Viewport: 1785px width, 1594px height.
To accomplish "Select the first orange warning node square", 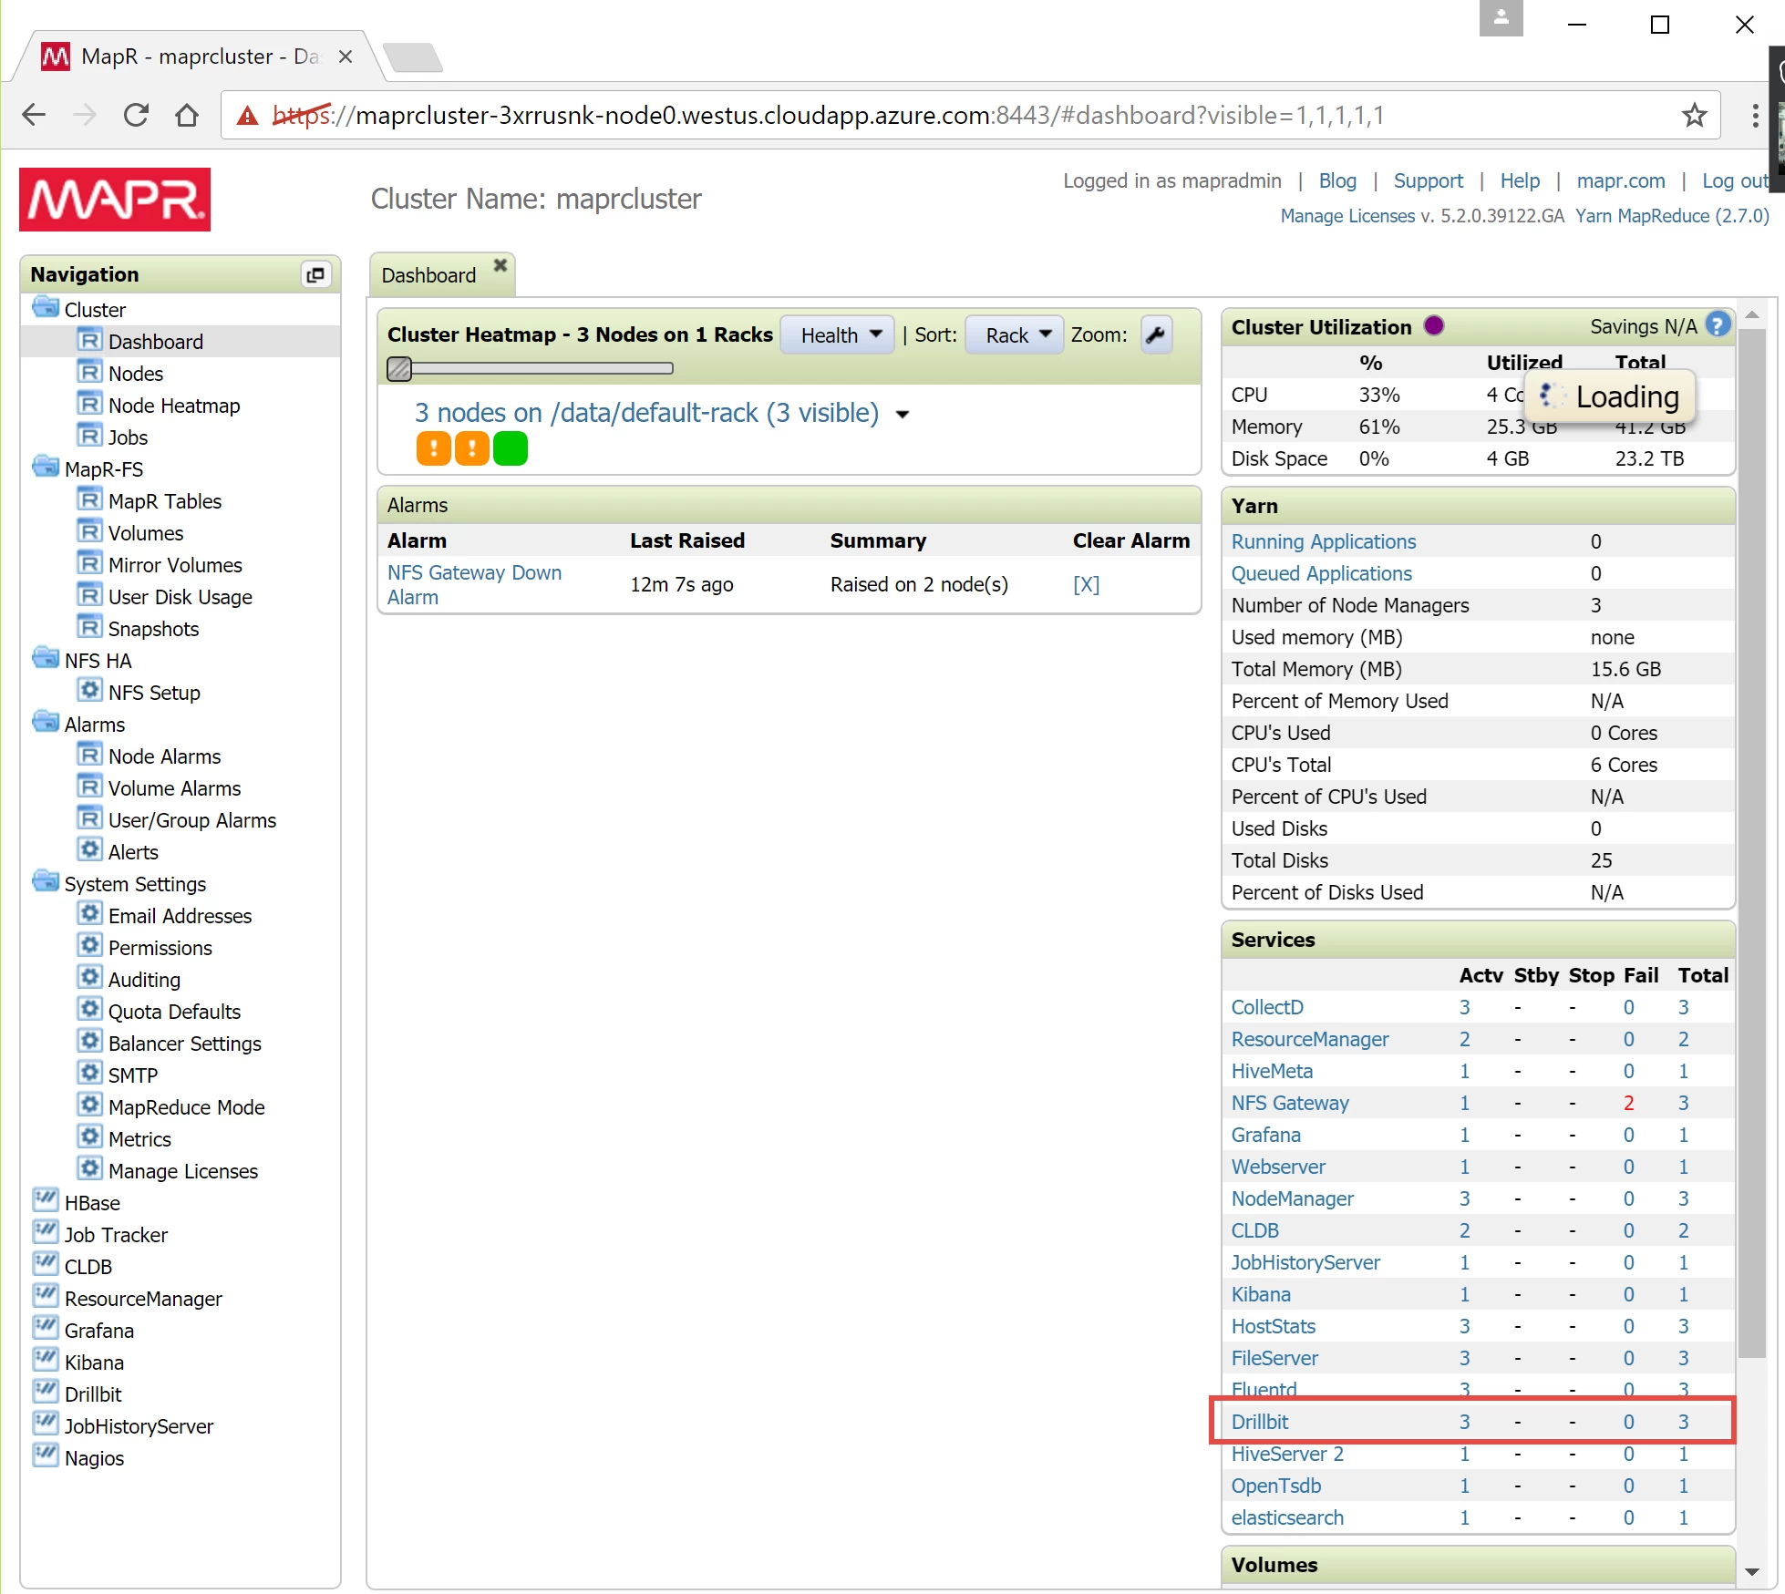I will pos(434,448).
